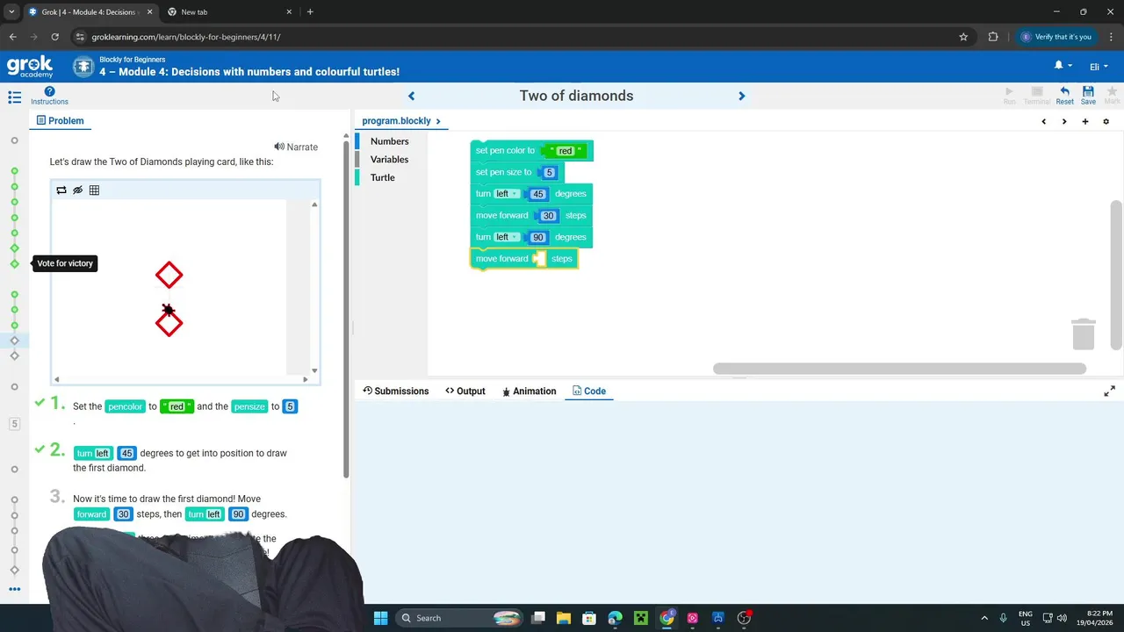Image resolution: width=1124 pixels, height=632 pixels.
Task: Click the Grok Academy logo
Action: [x=30, y=67]
